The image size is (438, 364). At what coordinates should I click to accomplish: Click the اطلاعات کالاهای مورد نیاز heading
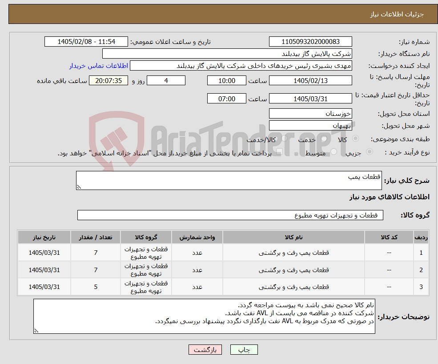[390, 197]
